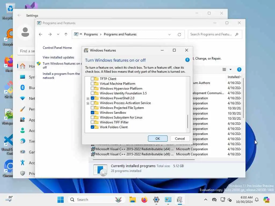
Task: Click the Windows Features list scrollbar
Action: click(x=188, y=121)
